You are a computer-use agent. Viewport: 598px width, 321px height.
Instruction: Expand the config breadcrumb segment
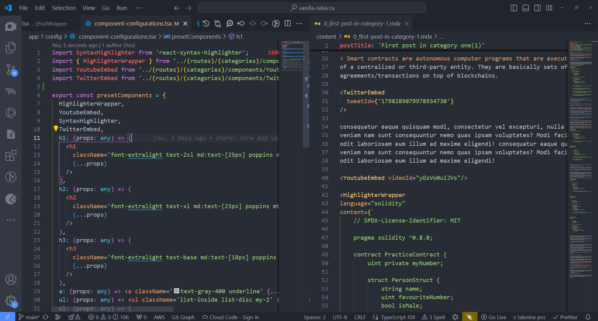click(x=54, y=36)
